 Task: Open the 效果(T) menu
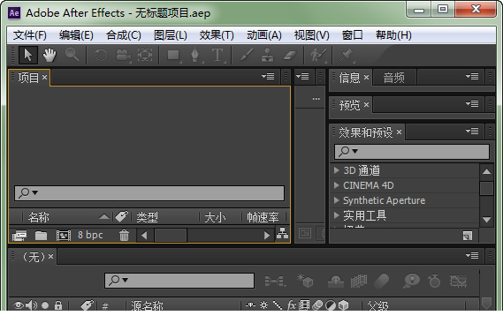pyautogui.click(x=217, y=35)
